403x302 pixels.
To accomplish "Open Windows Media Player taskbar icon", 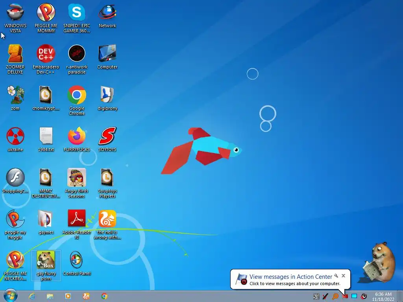I will pos(68,296).
